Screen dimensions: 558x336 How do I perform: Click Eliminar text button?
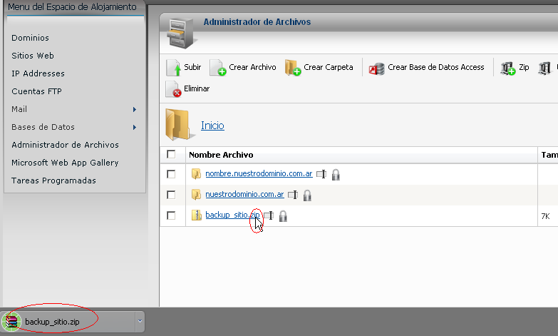click(197, 88)
